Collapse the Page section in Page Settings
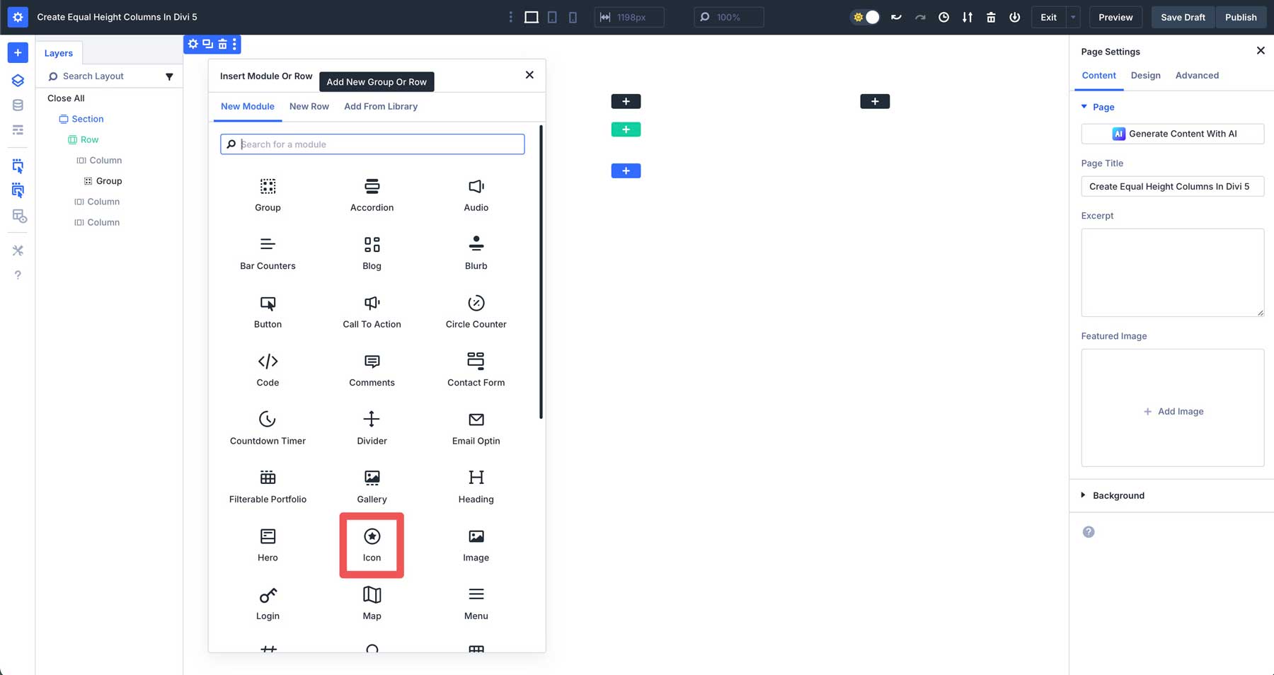Image resolution: width=1274 pixels, height=675 pixels. (1084, 107)
